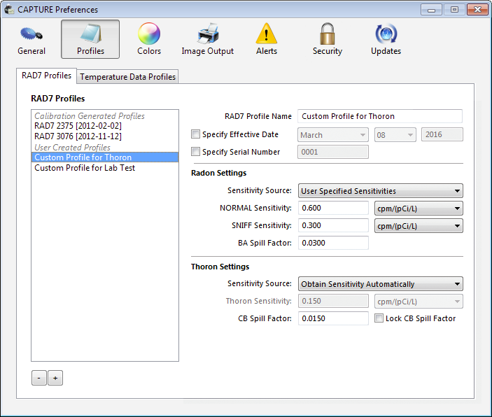Open the effective date day dropdown
Image resolution: width=492 pixels, height=417 pixels.
395,135
